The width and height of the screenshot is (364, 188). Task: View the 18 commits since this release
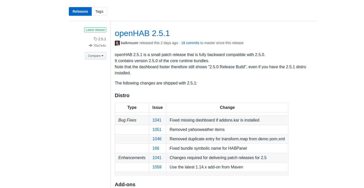190,43
